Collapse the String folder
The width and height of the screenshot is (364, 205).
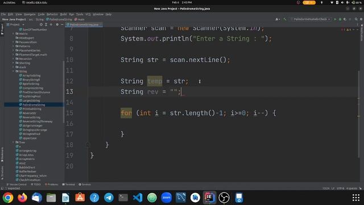coord(13,71)
